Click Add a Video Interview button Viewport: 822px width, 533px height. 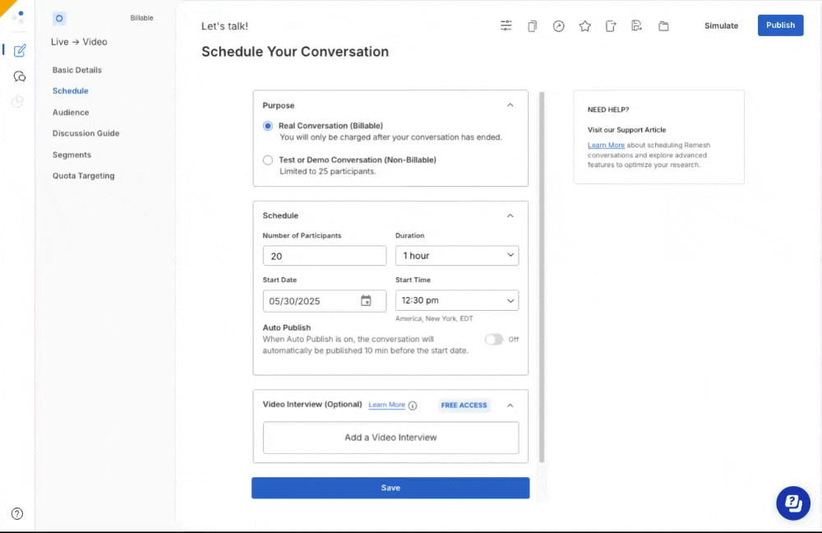tap(391, 438)
